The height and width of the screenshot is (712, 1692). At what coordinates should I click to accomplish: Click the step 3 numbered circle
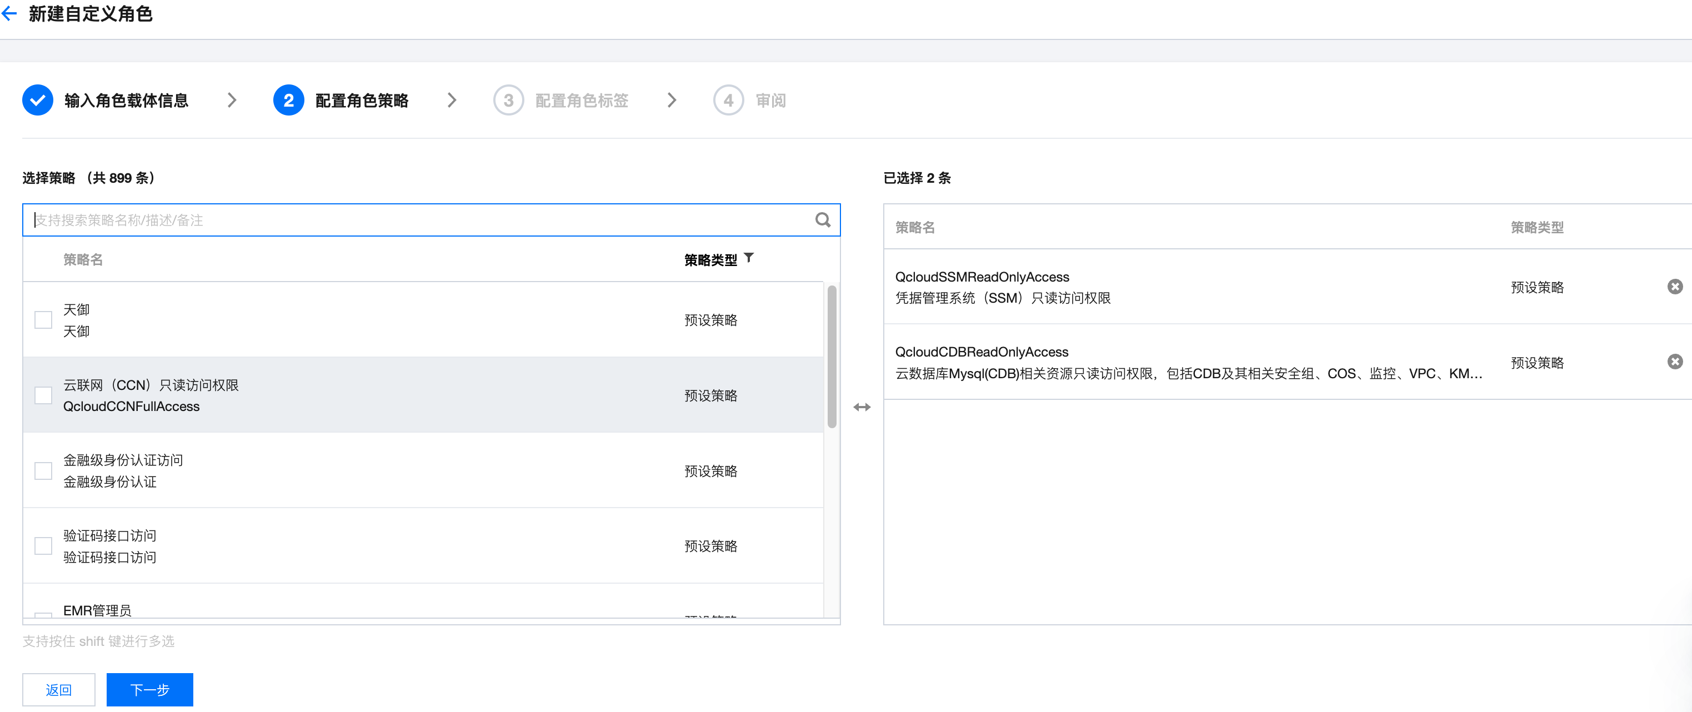pos(508,101)
